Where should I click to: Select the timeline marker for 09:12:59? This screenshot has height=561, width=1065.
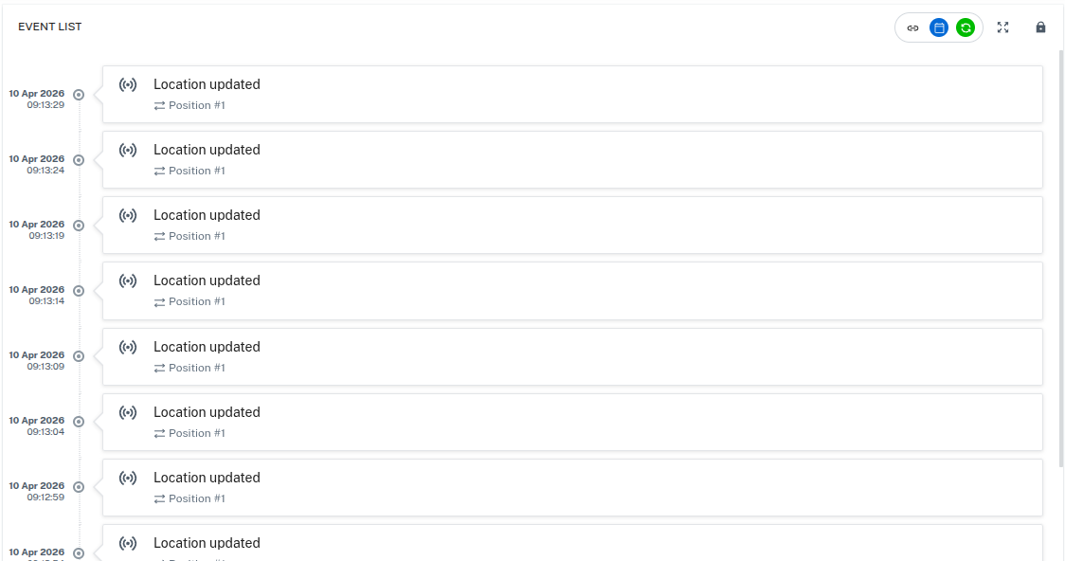coord(79,487)
